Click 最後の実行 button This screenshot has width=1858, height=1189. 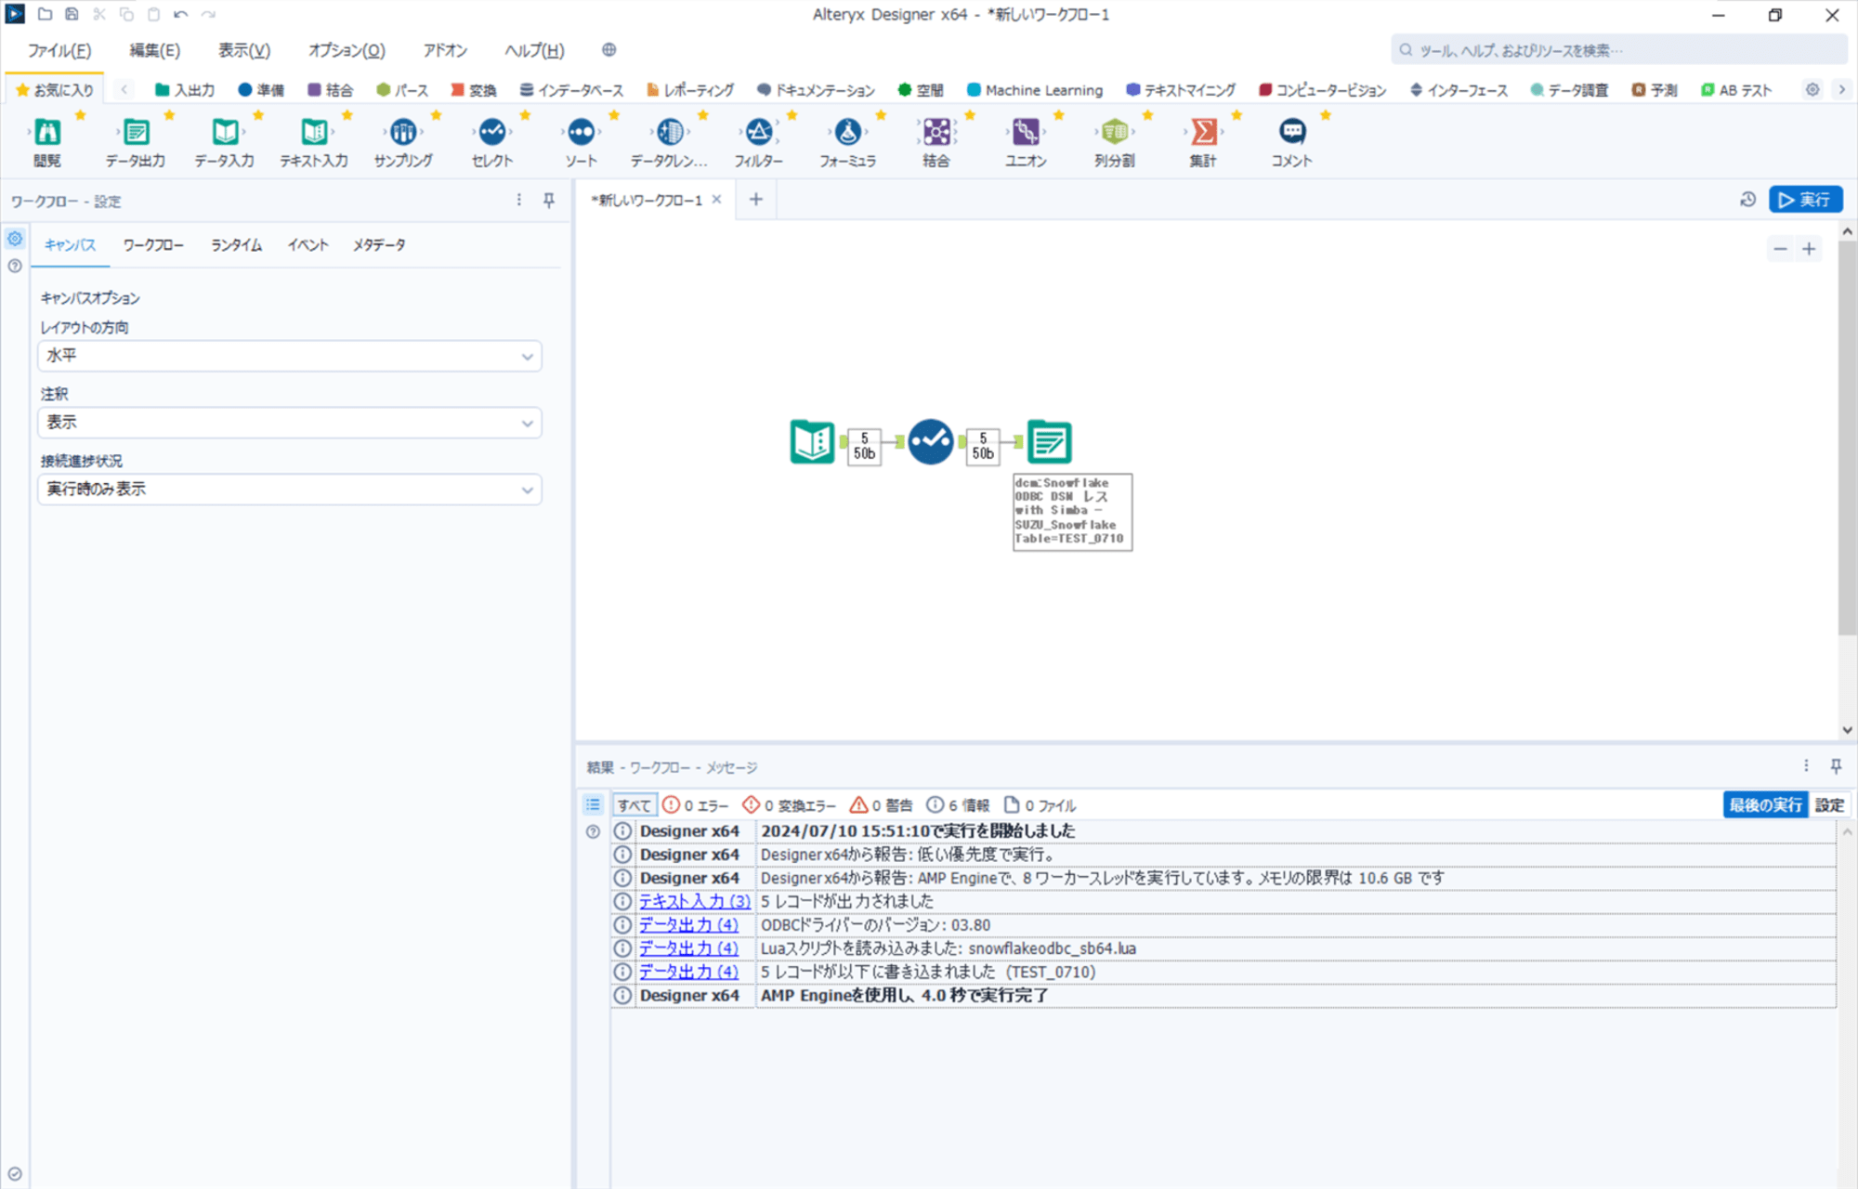click(x=1765, y=805)
